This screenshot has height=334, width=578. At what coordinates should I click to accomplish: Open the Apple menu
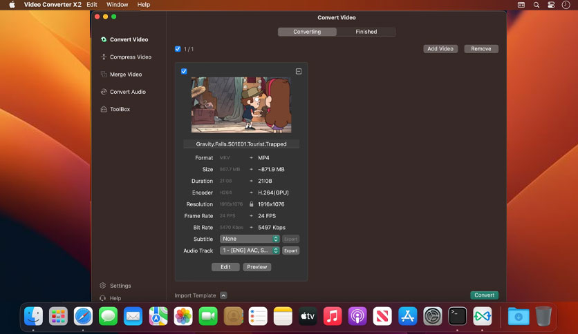click(12, 5)
